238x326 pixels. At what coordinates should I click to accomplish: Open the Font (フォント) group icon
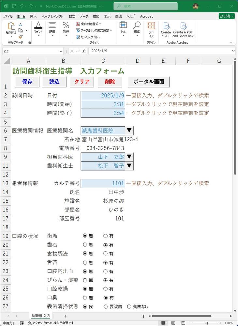click(38, 25)
